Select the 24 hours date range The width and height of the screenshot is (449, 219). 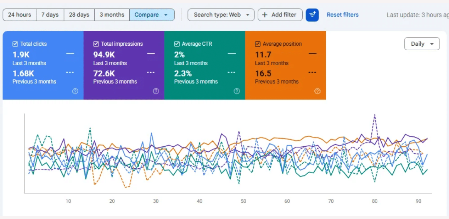pyautogui.click(x=20, y=15)
